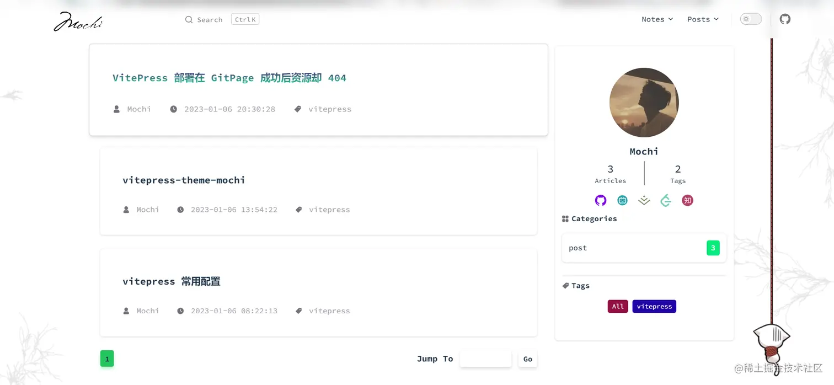Open the vitepress 常用配置 post
Image resolution: width=834 pixels, height=385 pixels.
172,281
